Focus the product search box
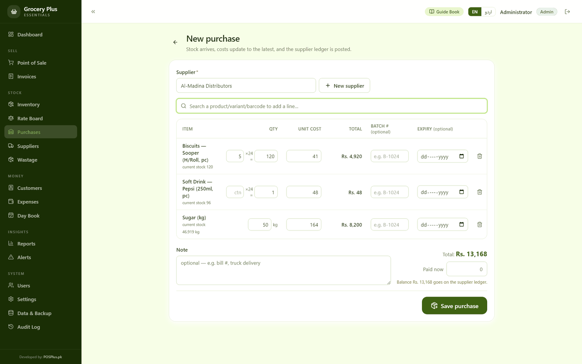 click(x=332, y=106)
